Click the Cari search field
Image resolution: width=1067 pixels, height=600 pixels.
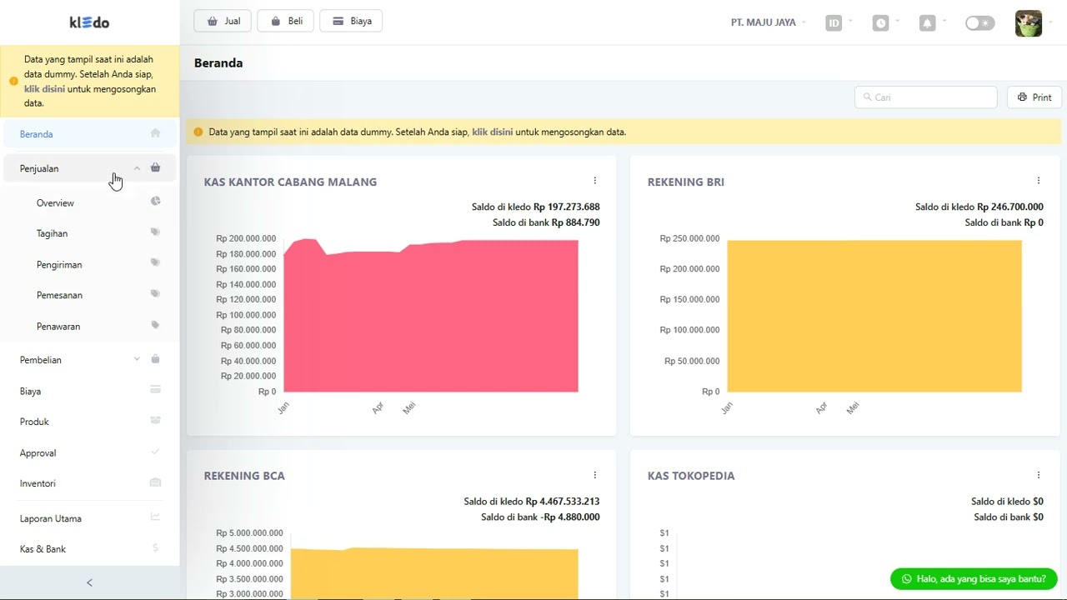click(x=925, y=97)
